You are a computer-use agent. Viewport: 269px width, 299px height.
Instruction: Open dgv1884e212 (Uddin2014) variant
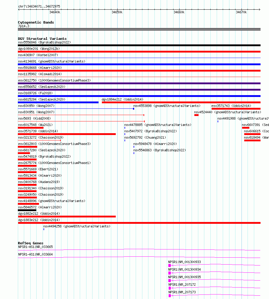click(122, 99)
